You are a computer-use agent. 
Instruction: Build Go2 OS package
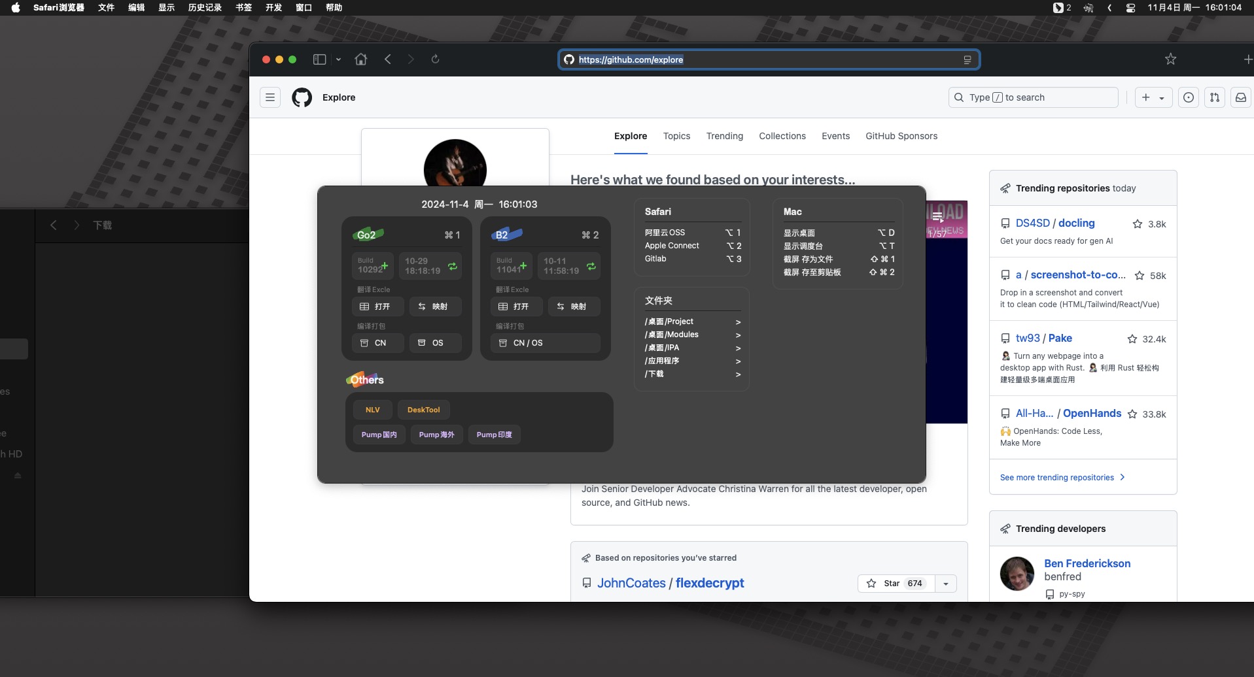tap(435, 343)
